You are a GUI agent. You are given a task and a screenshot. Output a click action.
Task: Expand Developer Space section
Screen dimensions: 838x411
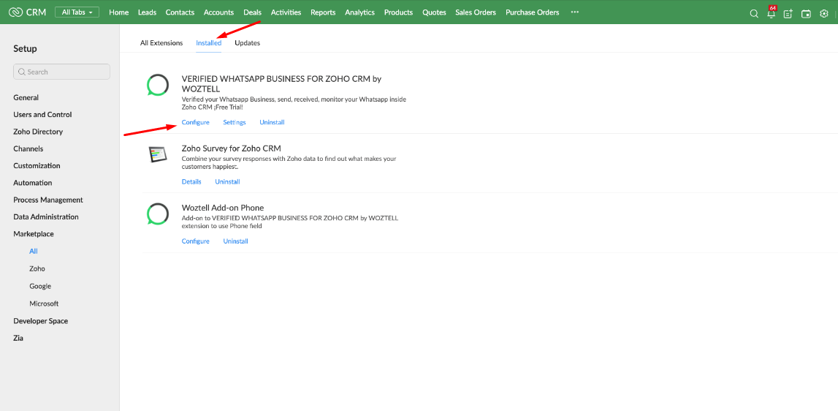pyautogui.click(x=41, y=321)
